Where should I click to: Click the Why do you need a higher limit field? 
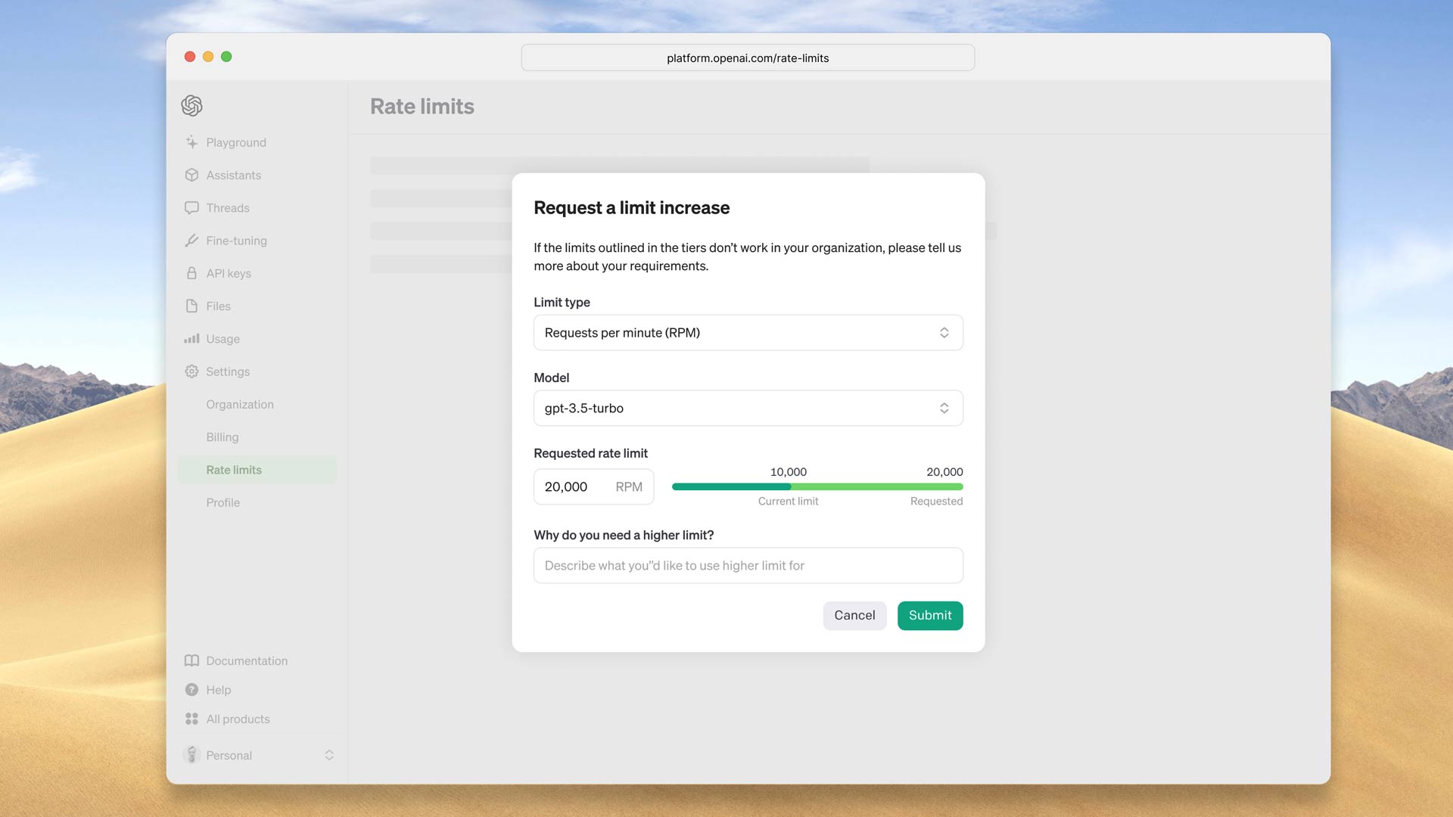click(x=748, y=565)
